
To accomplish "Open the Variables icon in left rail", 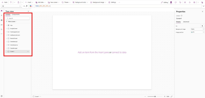I will click(2, 25).
